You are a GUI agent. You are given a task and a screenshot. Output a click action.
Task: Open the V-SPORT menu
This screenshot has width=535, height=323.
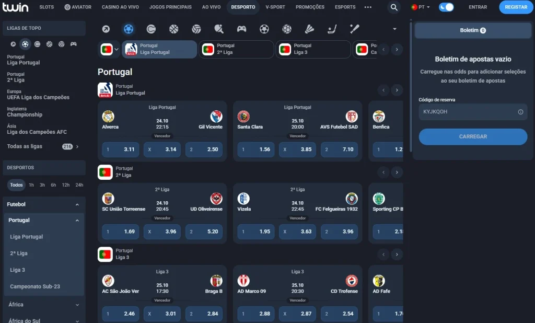[x=275, y=7]
